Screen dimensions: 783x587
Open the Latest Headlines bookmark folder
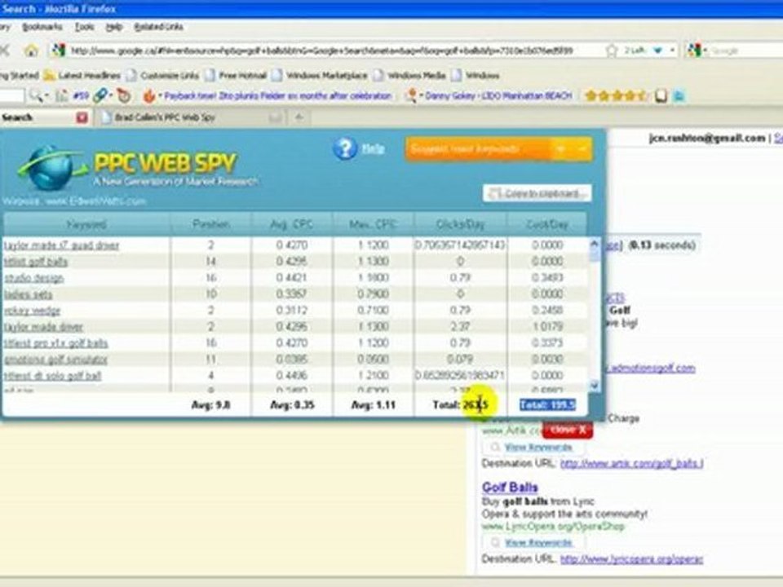tap(82, 75)
